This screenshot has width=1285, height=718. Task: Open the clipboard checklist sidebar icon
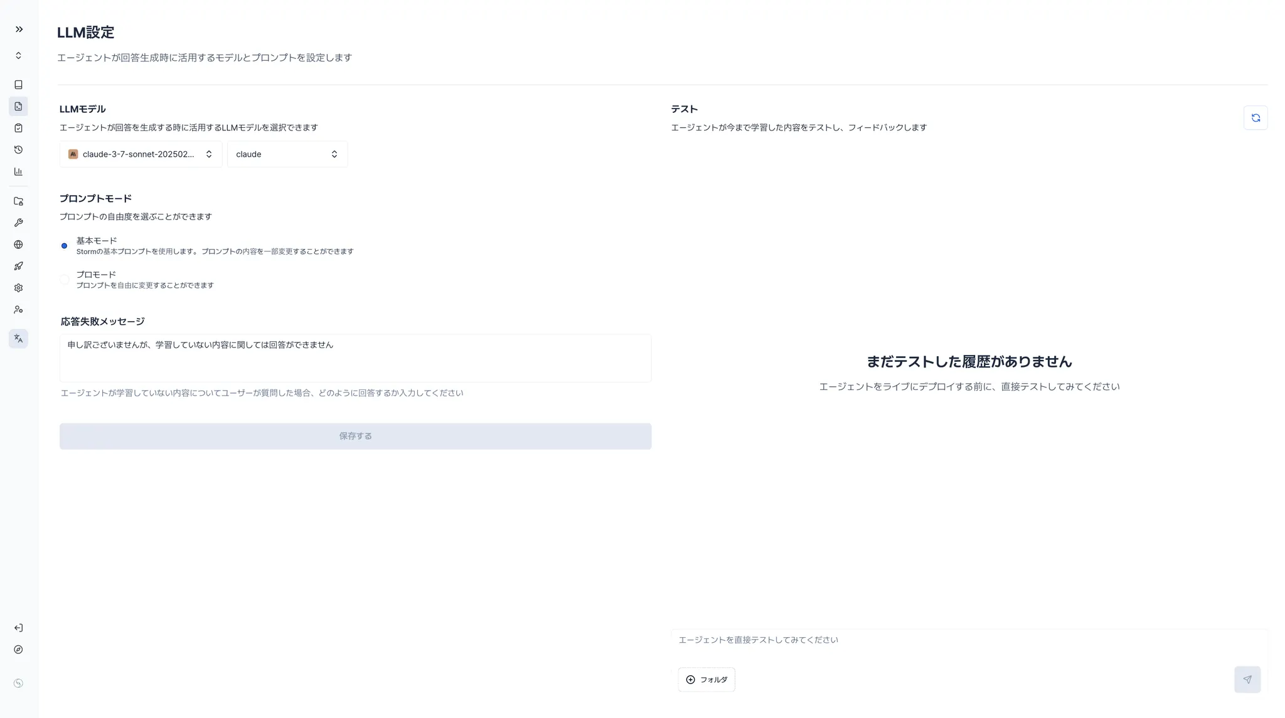pos(18,128)
